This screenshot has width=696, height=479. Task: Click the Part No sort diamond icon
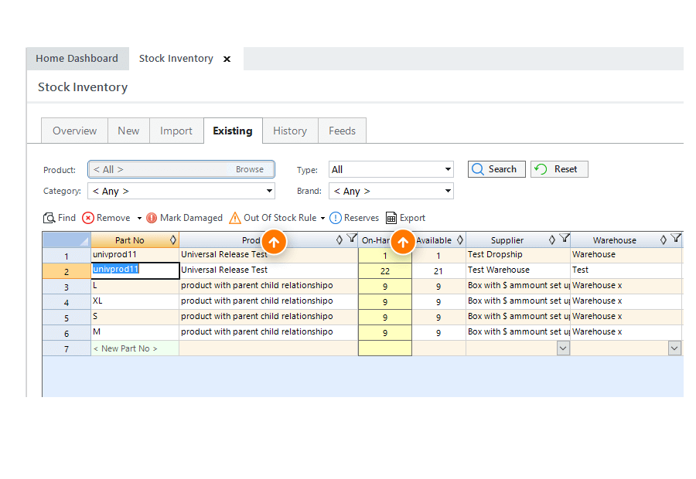coord(173,240)
